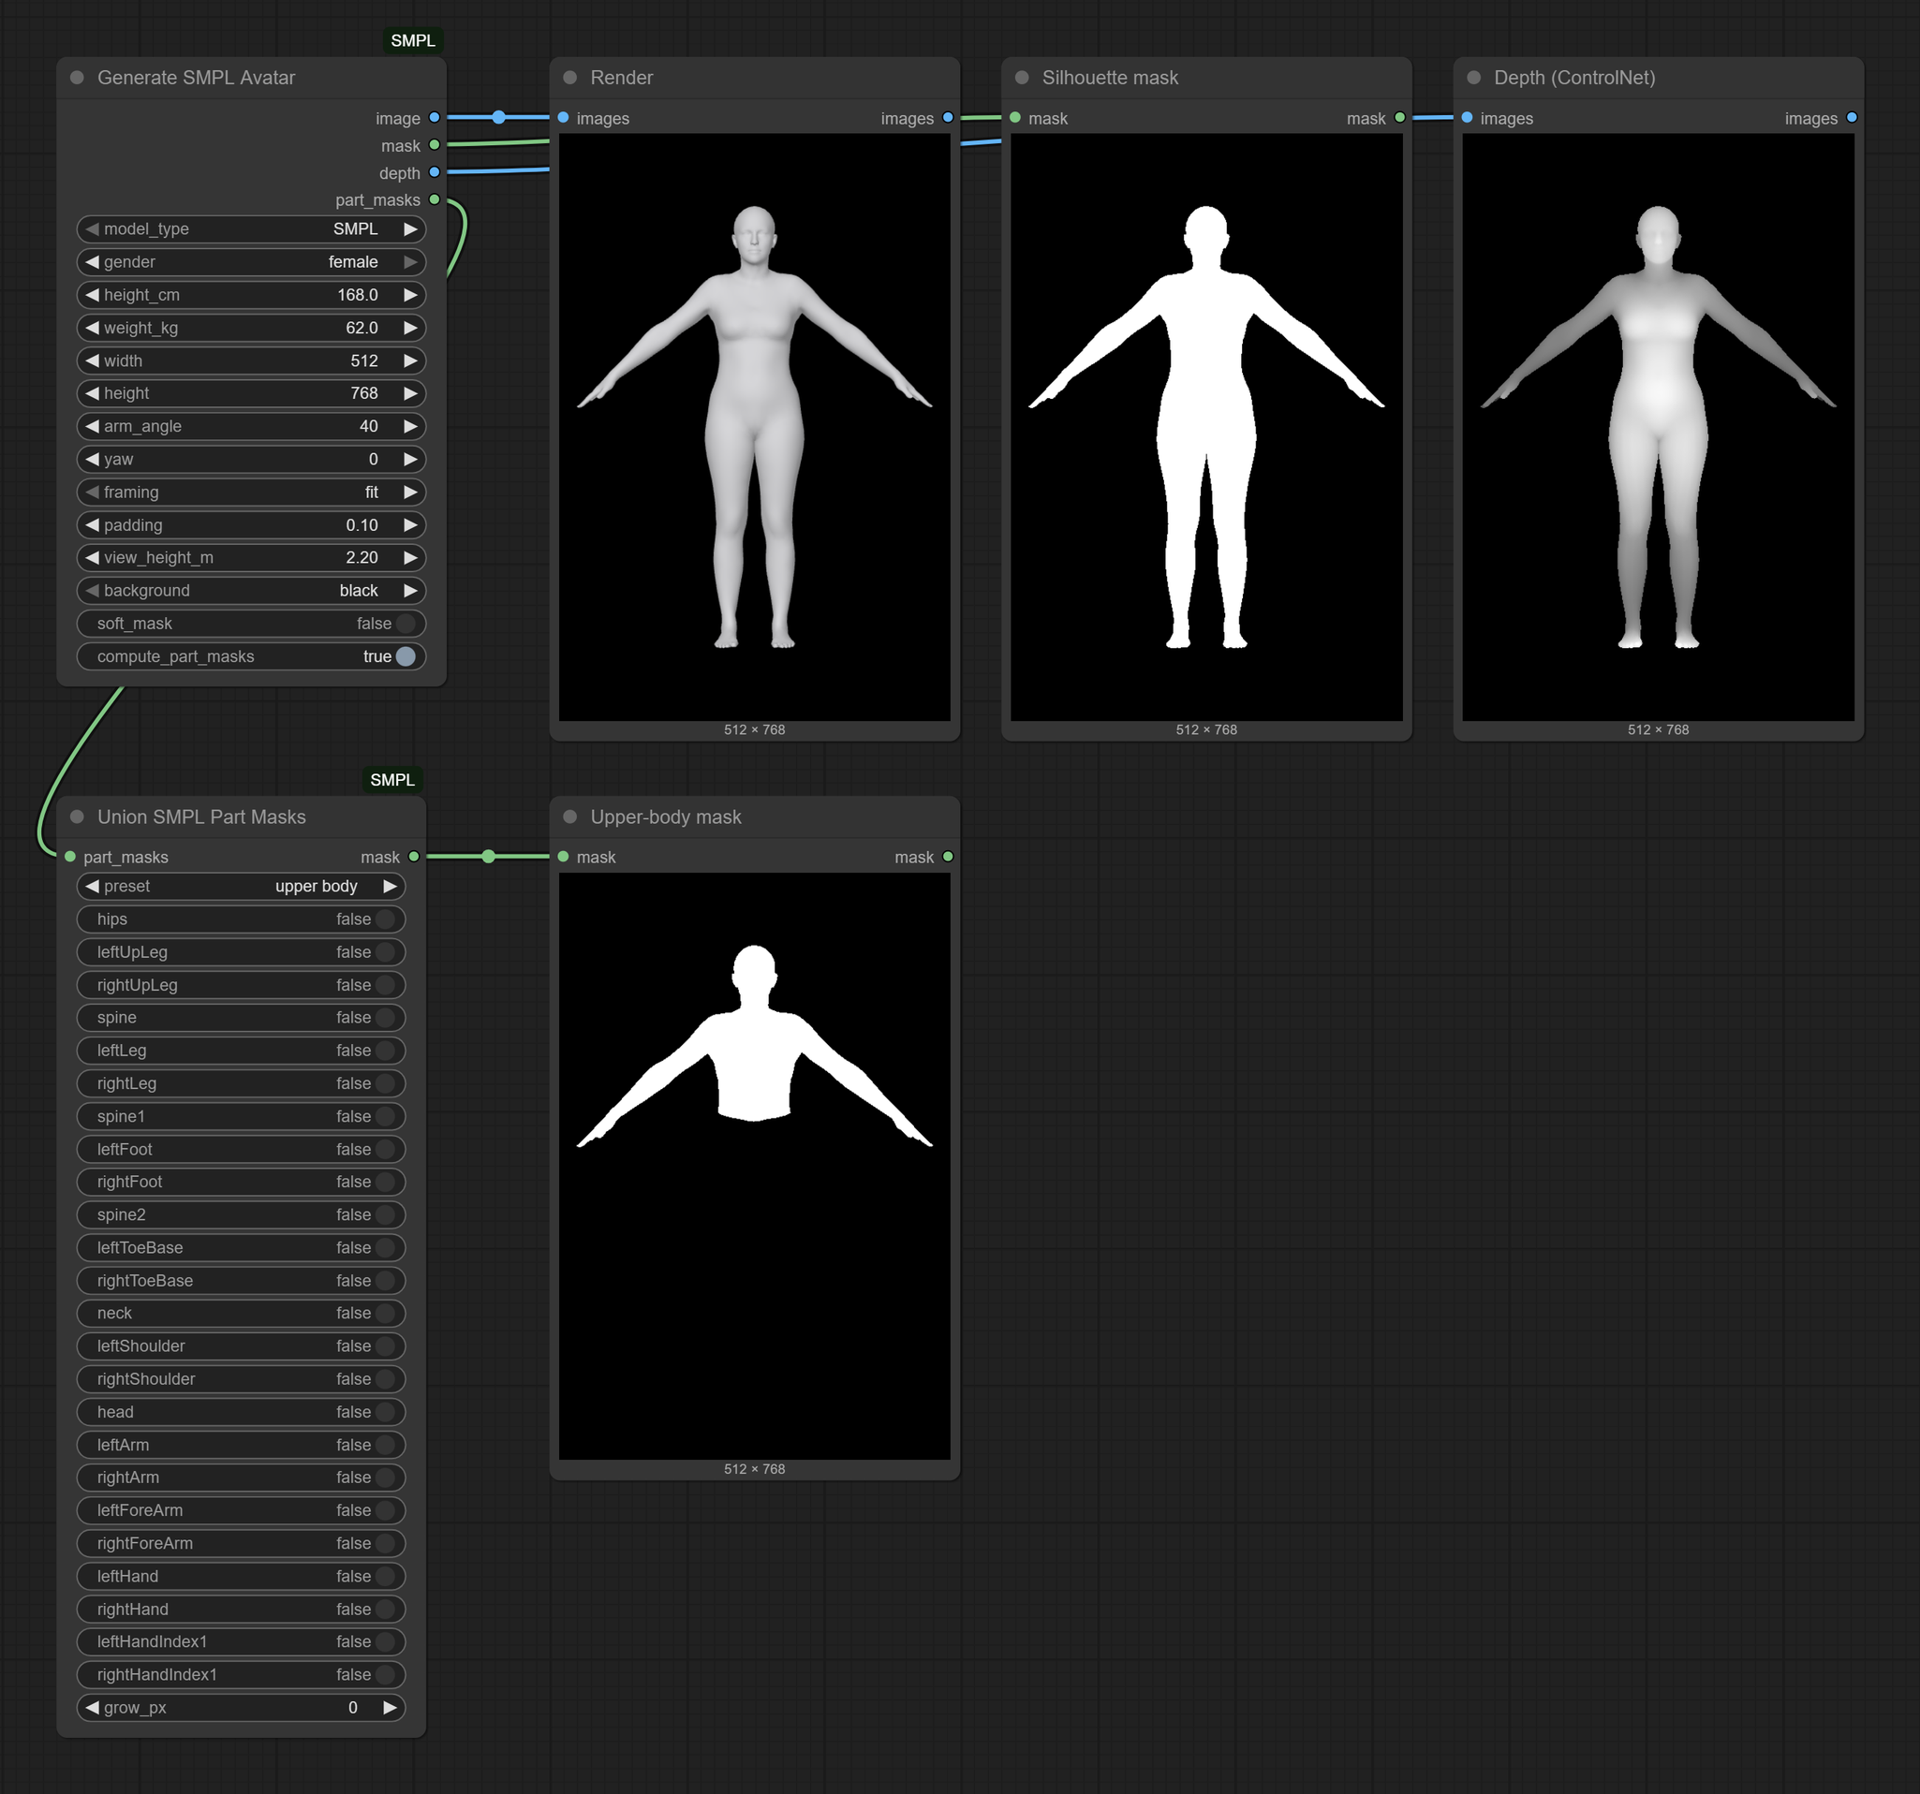Click the reroute dot on the image link

498,117
